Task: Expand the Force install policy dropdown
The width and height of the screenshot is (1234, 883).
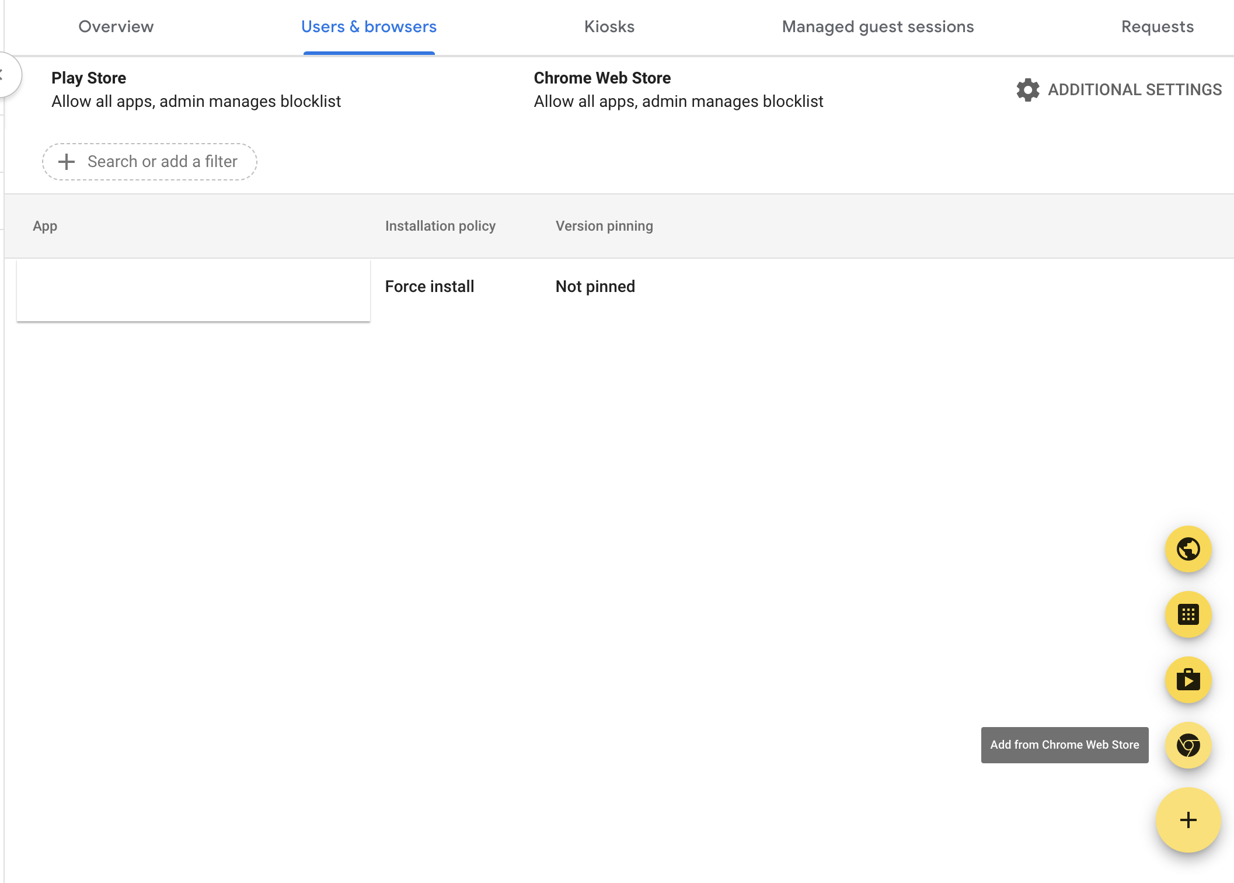Action: pos(429,285)
